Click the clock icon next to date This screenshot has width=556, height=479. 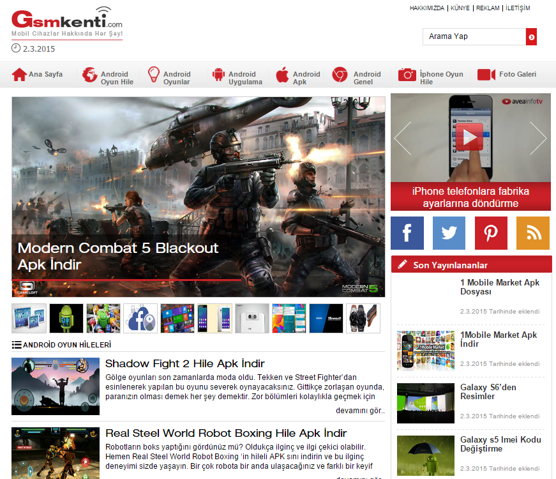coord(16,48)
